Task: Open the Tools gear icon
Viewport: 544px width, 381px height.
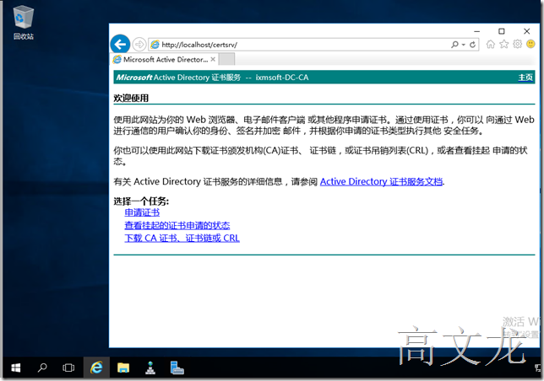Action: [x=517, y=44]
